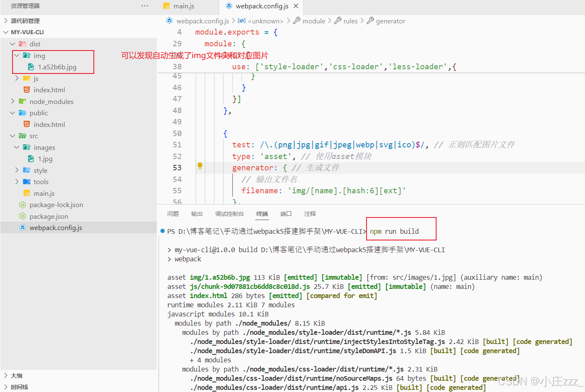Click the public folder icon
The image size is (585, 392).
coord(23,113)
